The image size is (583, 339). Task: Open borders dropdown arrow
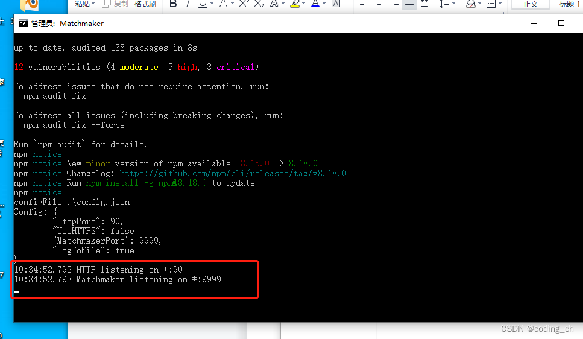pos(500,4)
